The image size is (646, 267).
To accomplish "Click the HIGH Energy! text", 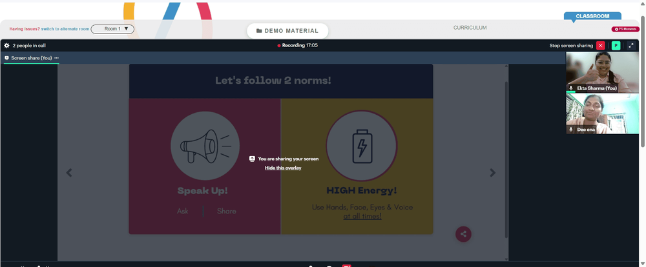I will coord(362,190).
